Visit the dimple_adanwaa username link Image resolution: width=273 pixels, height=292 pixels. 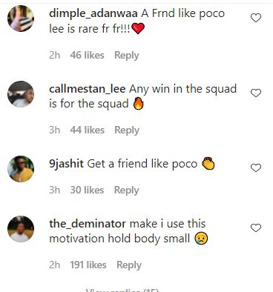click(x=93, y=13)
